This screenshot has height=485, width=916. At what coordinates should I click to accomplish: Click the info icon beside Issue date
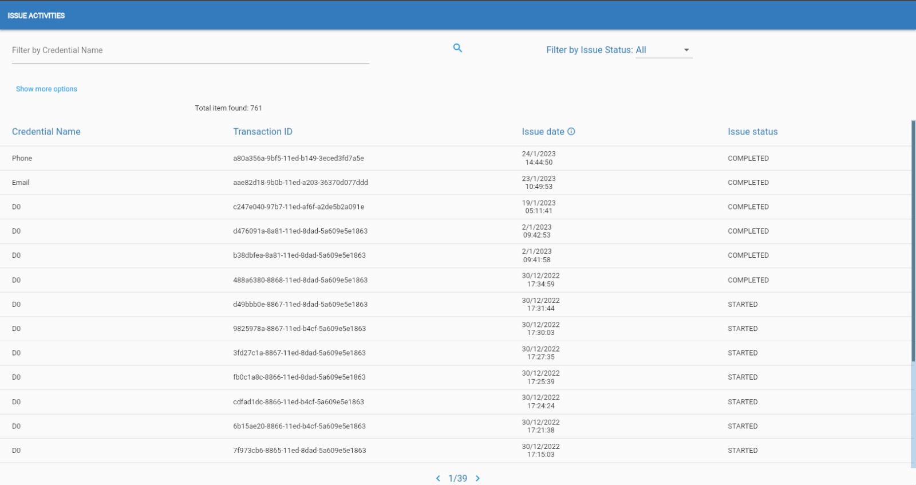click(571, 132)
